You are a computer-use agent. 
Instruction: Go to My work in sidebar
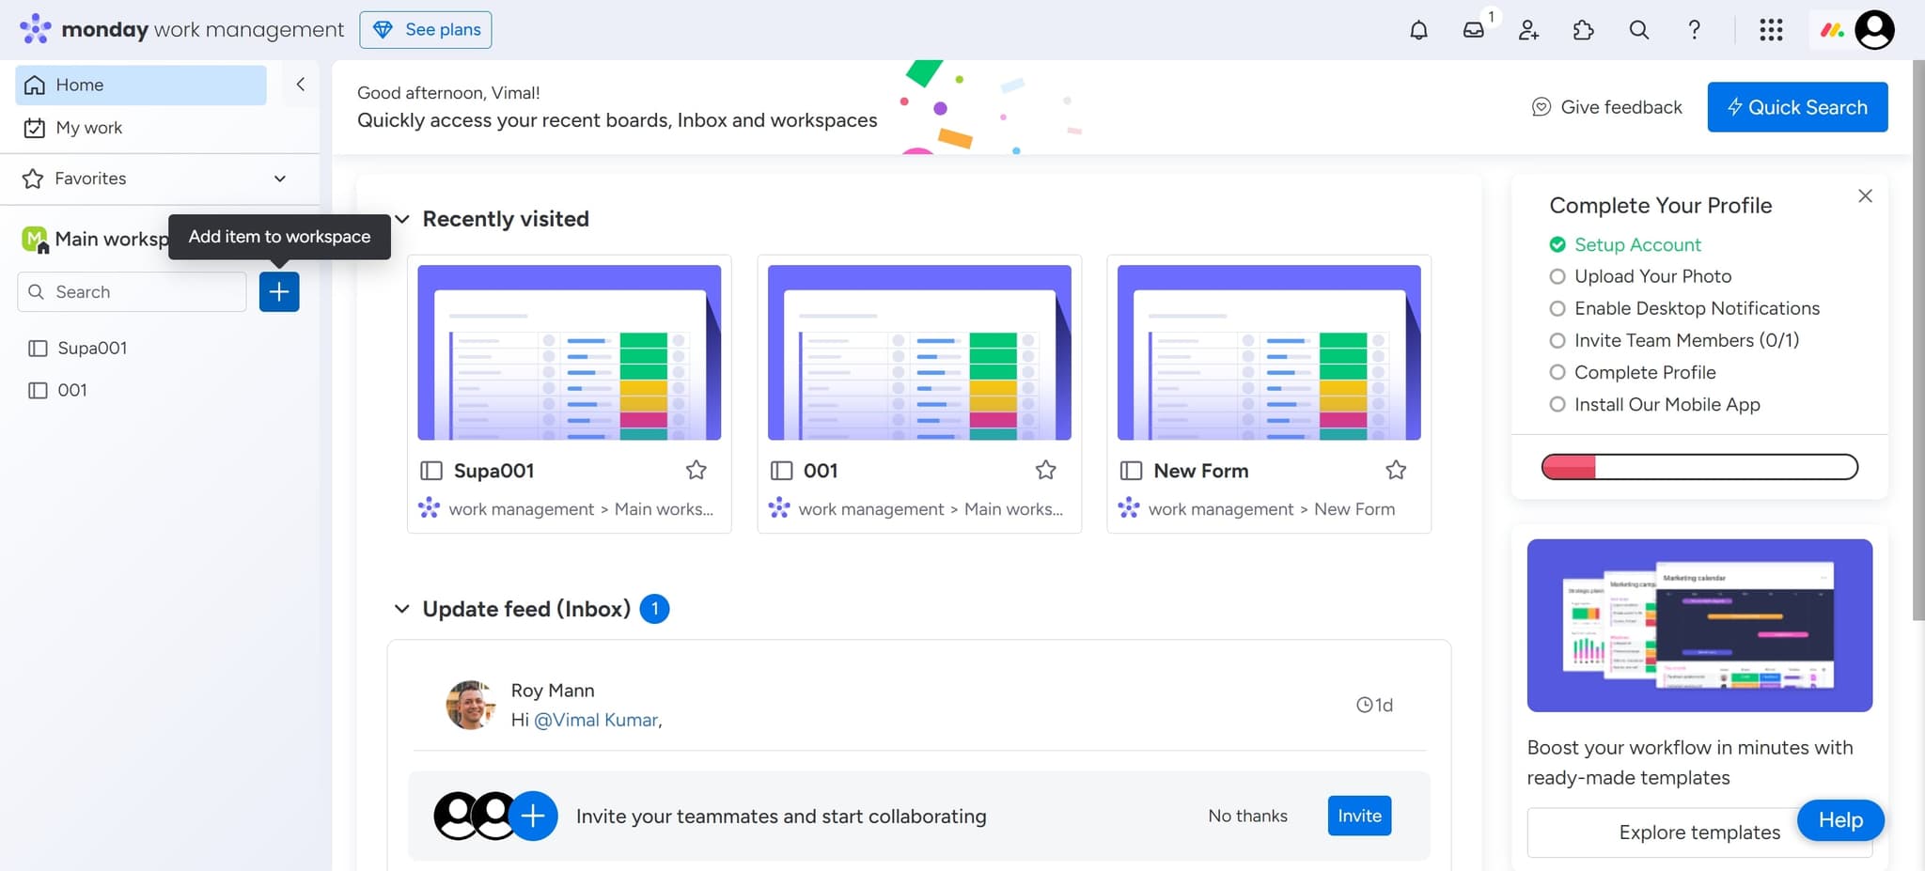pyautogui.click(x=88, y=128)
